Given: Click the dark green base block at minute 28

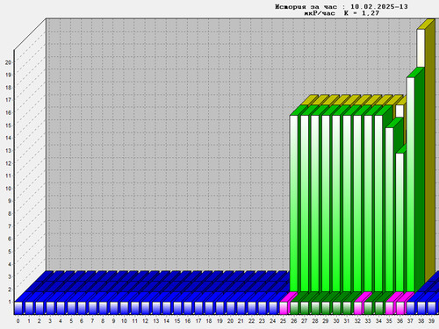Looking at the screenshot, I should (x=315, y=308).
